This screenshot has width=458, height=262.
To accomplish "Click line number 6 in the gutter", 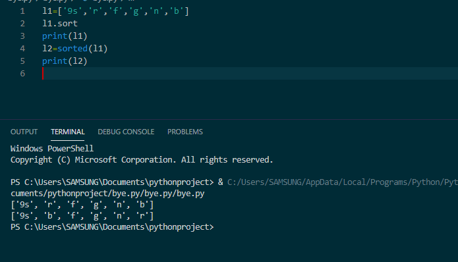I will [22, 74].
